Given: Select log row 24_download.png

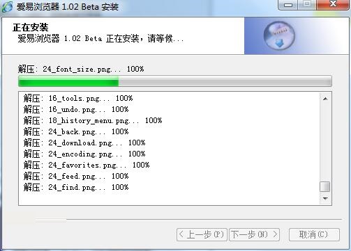Looking at the screenshot, I should click(x=84, y=143).
